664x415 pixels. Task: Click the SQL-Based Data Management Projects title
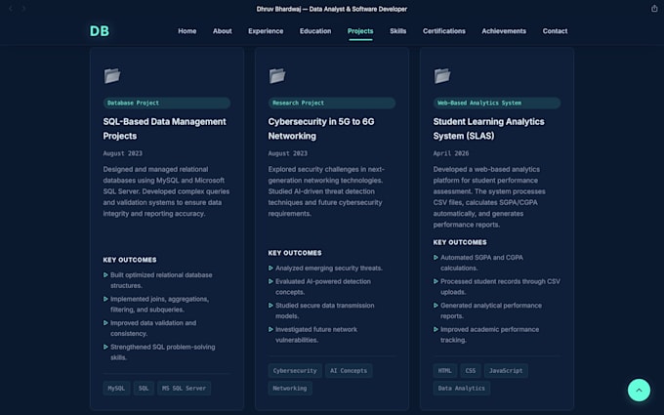[x=164, y=129]
